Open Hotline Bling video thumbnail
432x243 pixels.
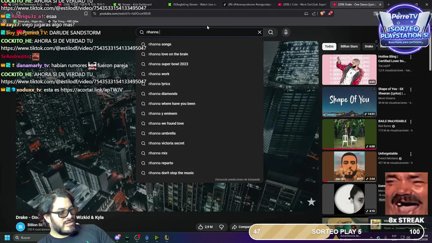tap(349, 70)
